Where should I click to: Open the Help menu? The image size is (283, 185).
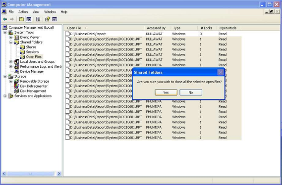coord(64,12)
